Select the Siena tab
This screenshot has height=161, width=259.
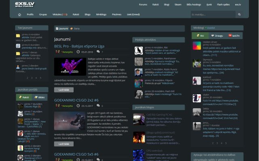(x=75, y=29)
